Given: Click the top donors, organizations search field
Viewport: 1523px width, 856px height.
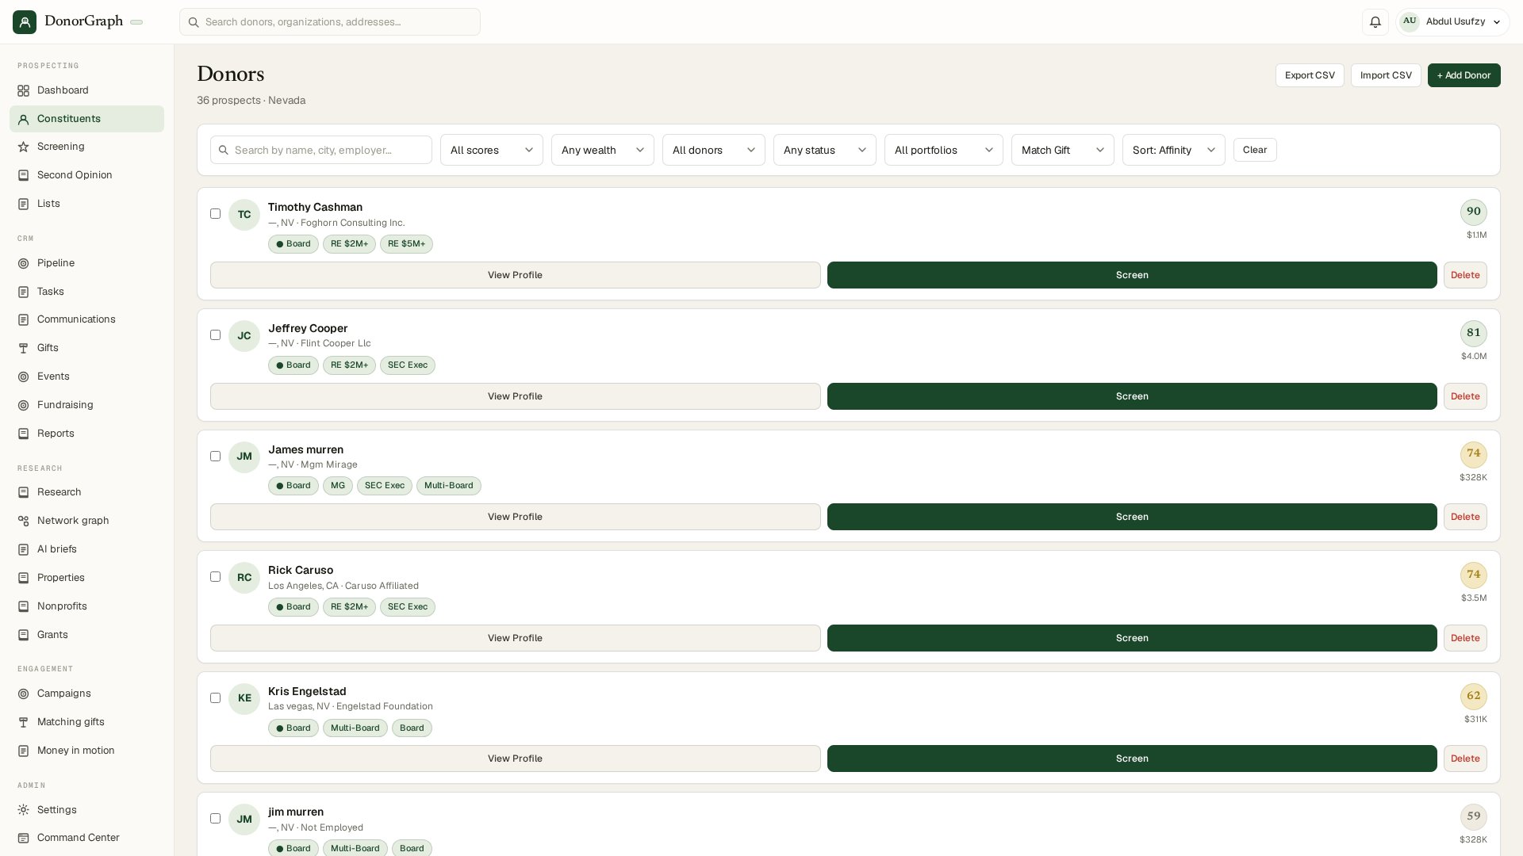Looking at the screenshot, I should pyautogui.click(x=329, y=21).
